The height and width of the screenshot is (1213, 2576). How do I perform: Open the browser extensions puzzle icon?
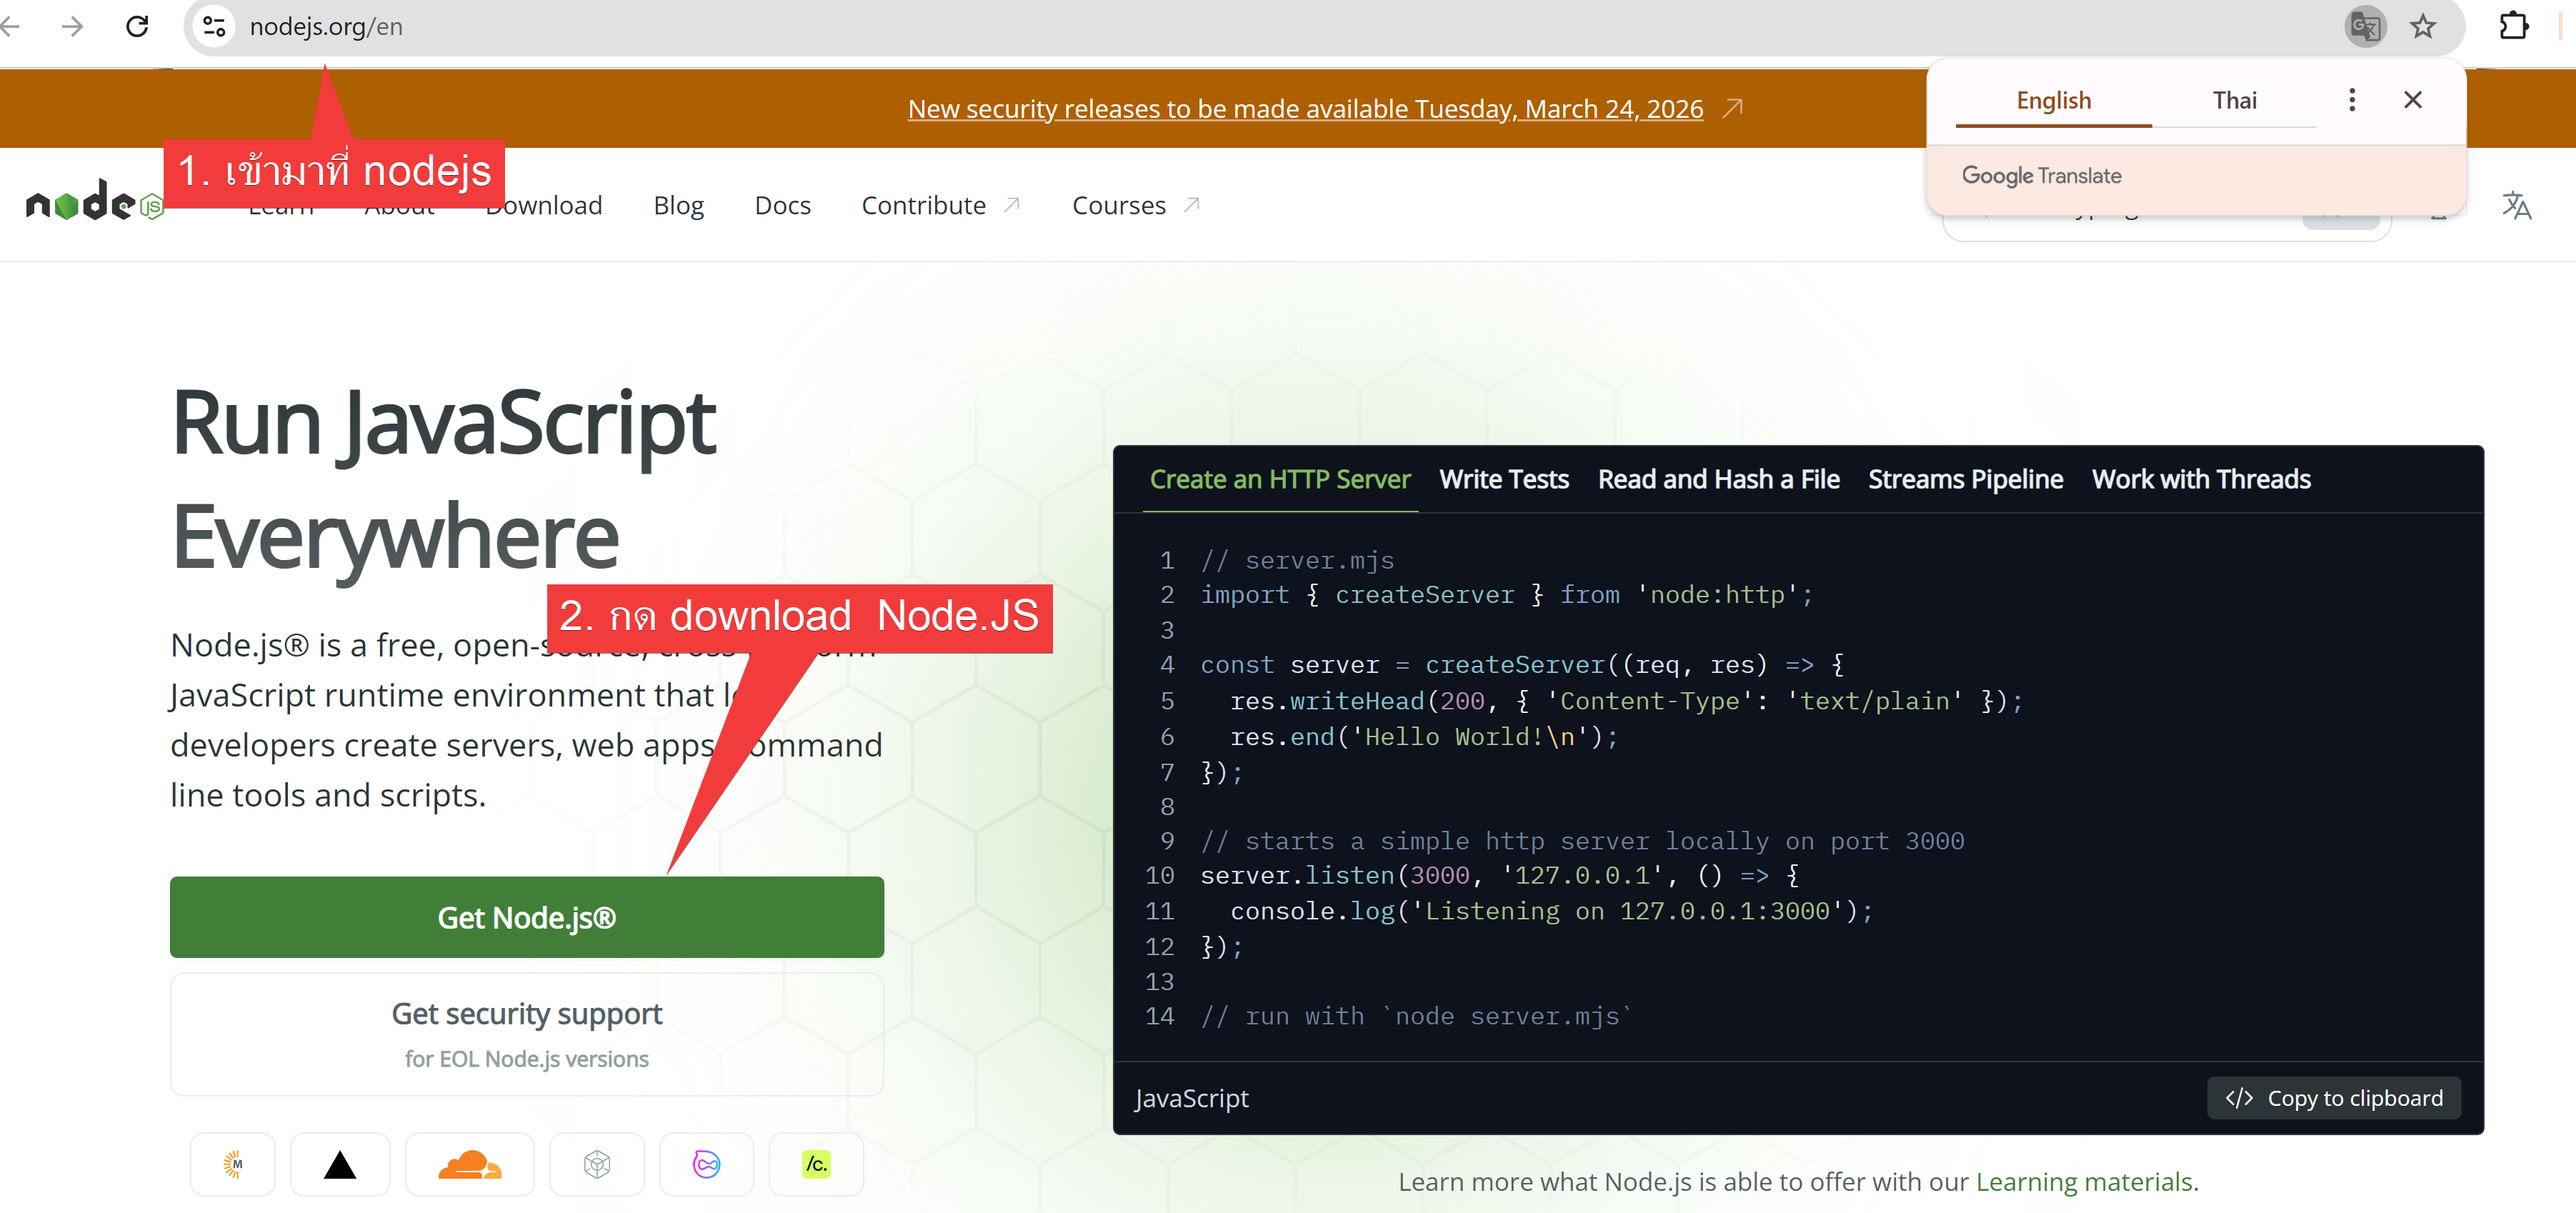pyautogui.click(x=2513, y=27)
